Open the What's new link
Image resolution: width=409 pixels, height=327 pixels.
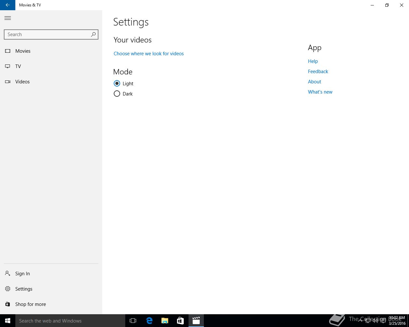pyautogui.click(x=320, y=92)
